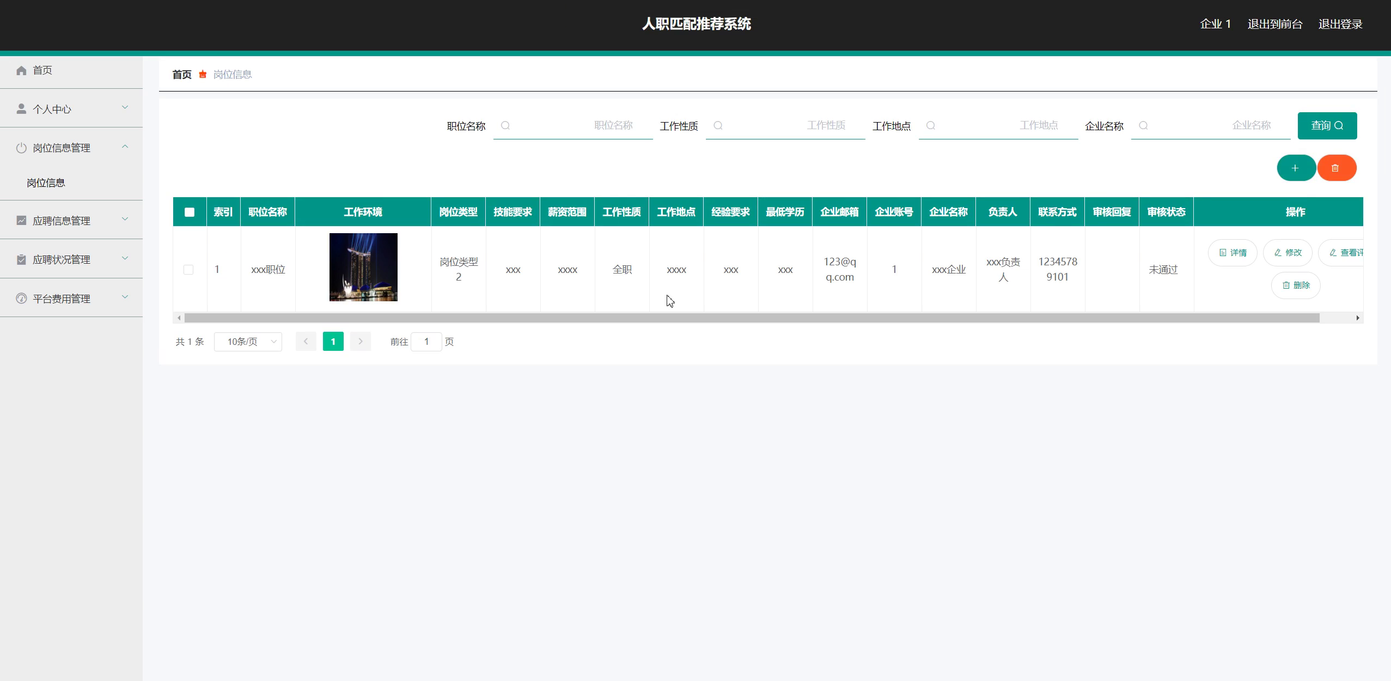Click the 审核状态 column header
This screenshot has height=681, width=1391.
click(x=1166, y=212)
